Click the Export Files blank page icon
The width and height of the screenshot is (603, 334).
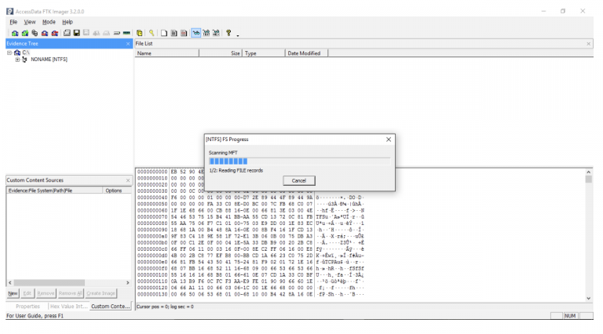coord(164,33)
